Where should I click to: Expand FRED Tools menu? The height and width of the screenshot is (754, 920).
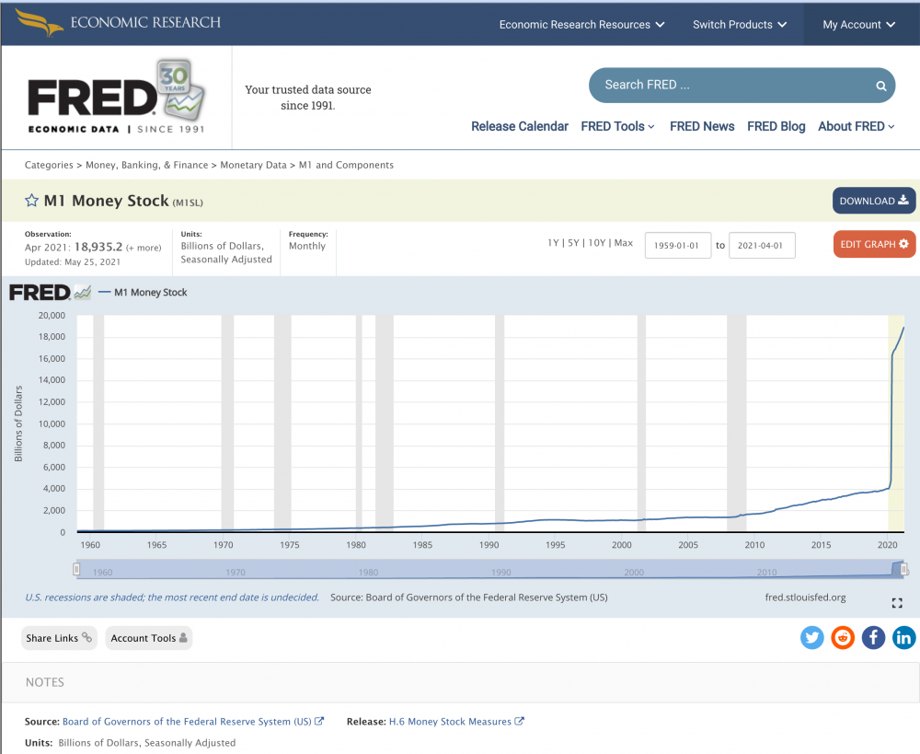618,126
